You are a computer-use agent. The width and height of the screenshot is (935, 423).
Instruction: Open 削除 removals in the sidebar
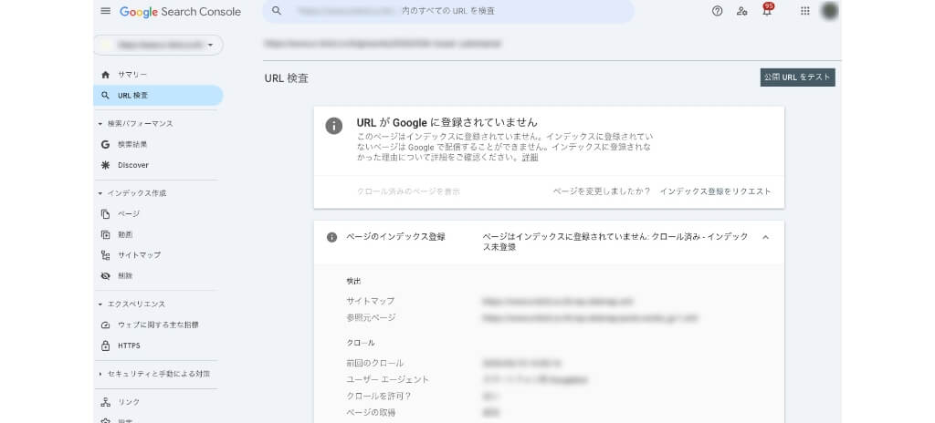pyautogui.click(x=124, y=276)
